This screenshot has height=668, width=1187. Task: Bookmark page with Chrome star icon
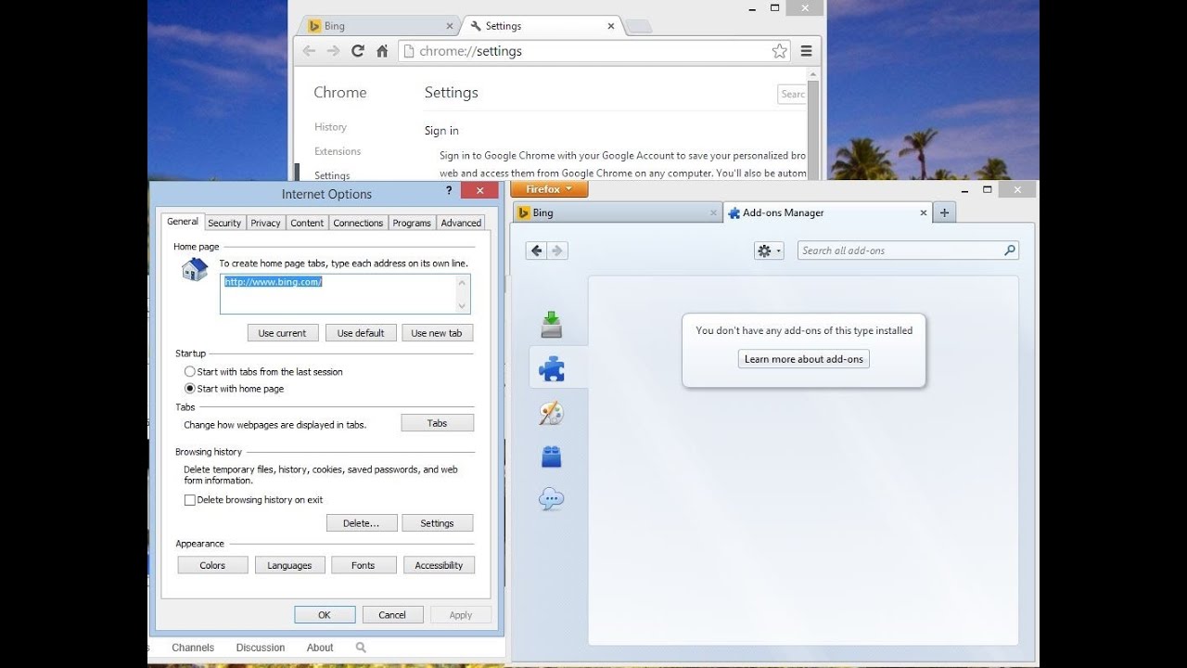click(x=780, y=51)
